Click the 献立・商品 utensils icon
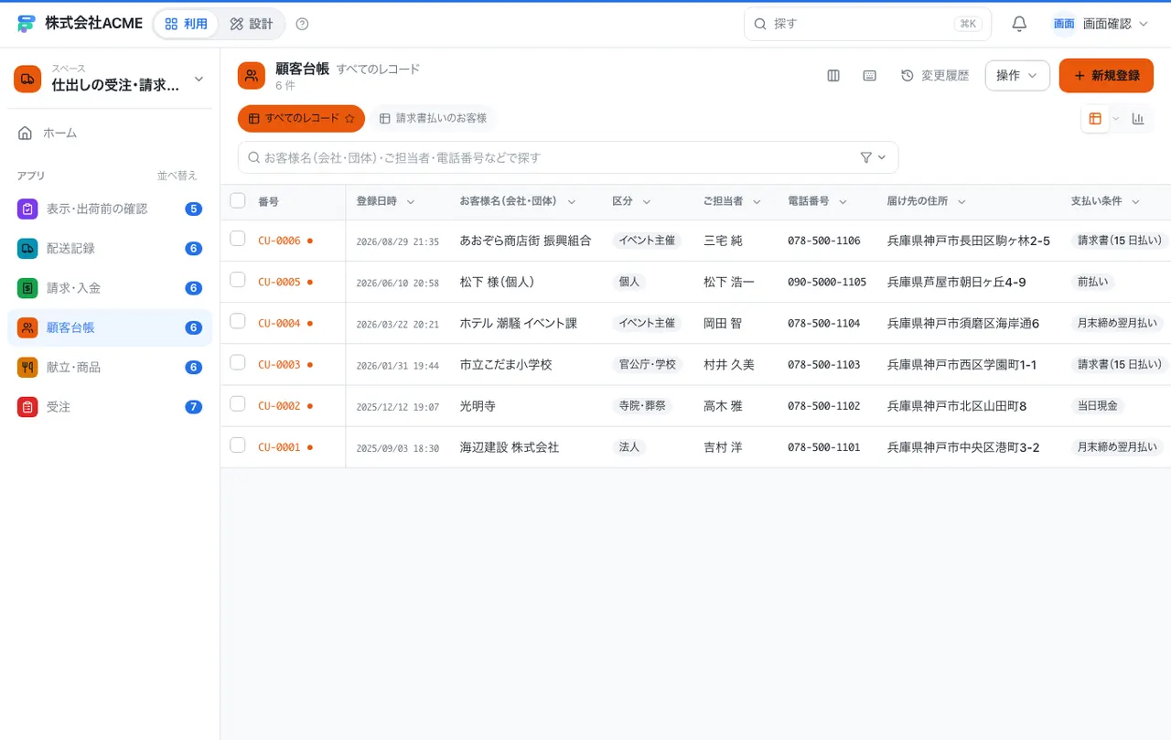This screenshot has width=1171, height=740. tap(27, 367)
